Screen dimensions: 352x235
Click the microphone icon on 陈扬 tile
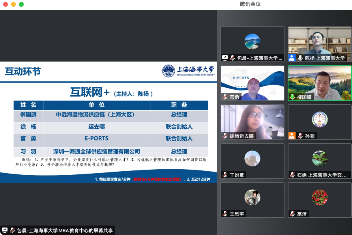[x=300, y=58]
